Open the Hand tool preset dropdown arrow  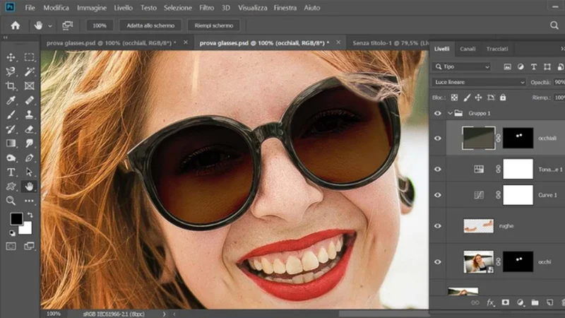coord(50,25)
